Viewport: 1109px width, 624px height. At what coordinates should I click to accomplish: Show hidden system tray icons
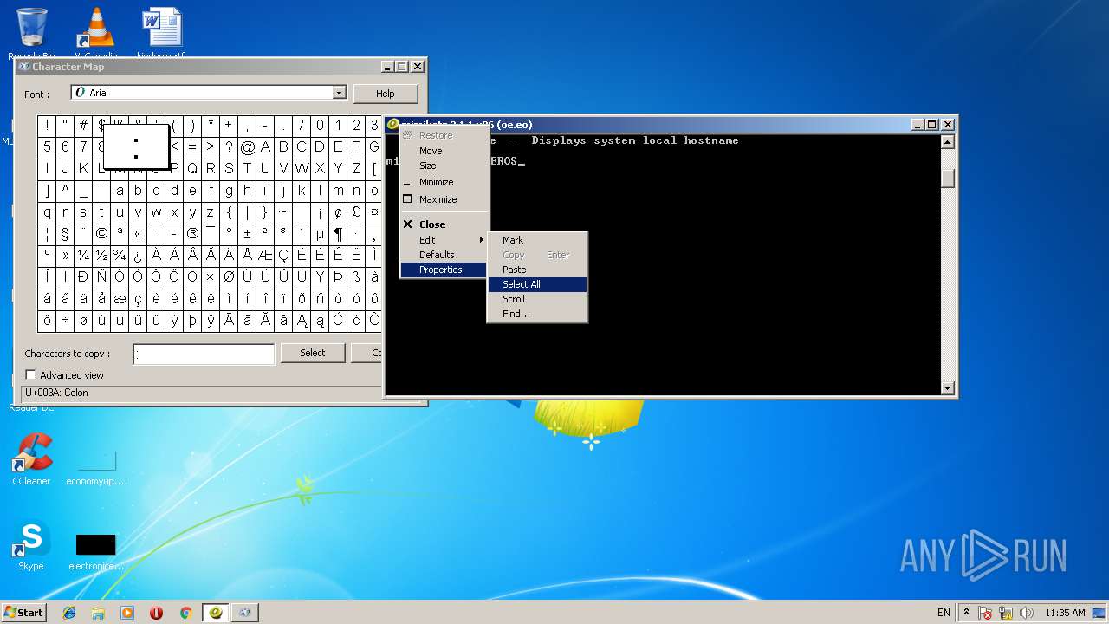point(968,613)
